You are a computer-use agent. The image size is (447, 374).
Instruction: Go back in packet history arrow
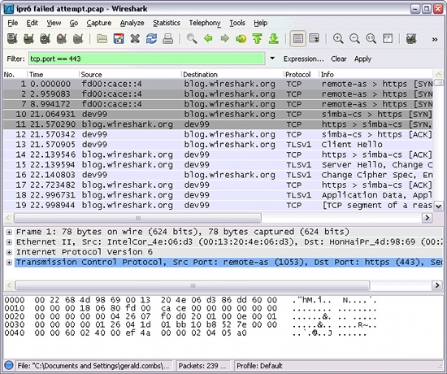(208, 38)
